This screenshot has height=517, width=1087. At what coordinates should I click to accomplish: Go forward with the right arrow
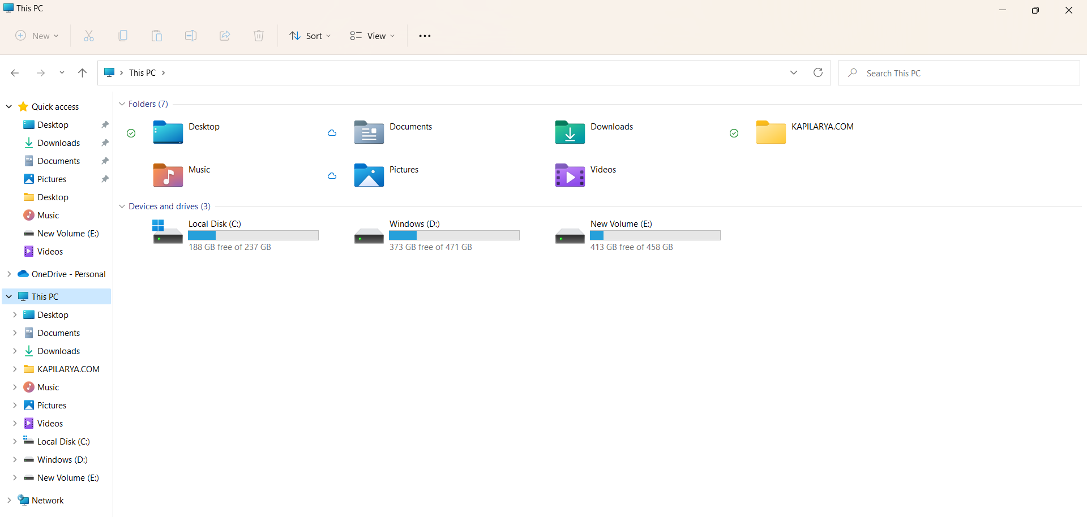pyautogui.click(x=41, y=73)
